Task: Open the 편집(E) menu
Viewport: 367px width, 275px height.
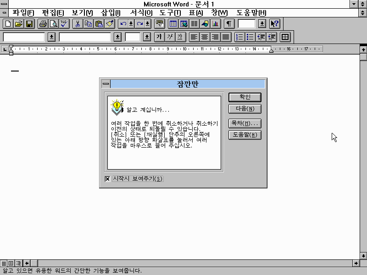Action: 53,13
